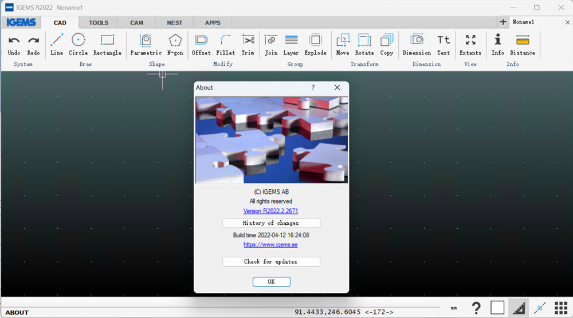Toggle the snap icon in status bar
The height and width of the screenshot is (318, 573).
pyautogui.click(x=540, y=308)
